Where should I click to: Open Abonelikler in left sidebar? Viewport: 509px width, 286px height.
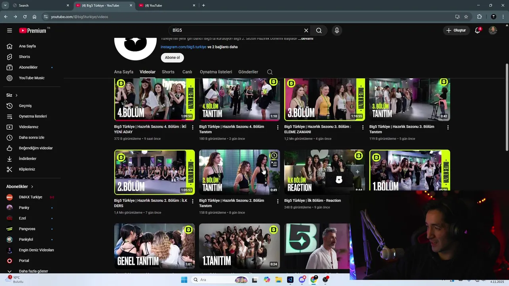(x=30, y=68)
